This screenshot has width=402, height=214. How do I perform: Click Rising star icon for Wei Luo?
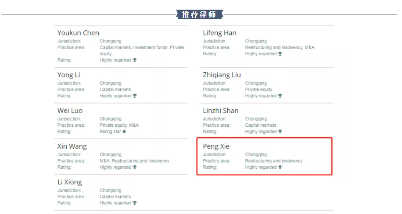click(124, 132)
